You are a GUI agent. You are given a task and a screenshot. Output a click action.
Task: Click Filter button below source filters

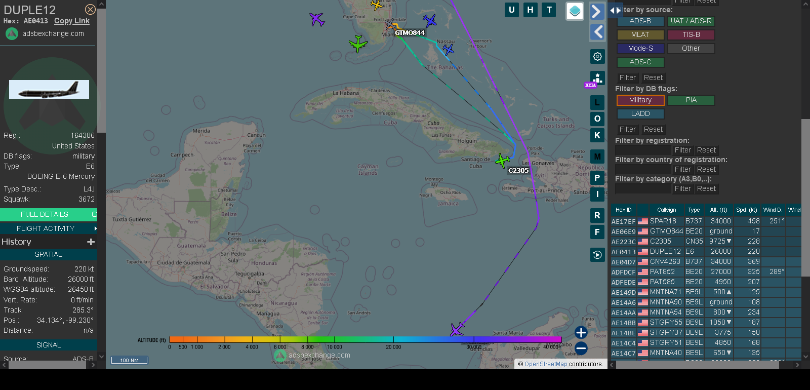[628, 78]
